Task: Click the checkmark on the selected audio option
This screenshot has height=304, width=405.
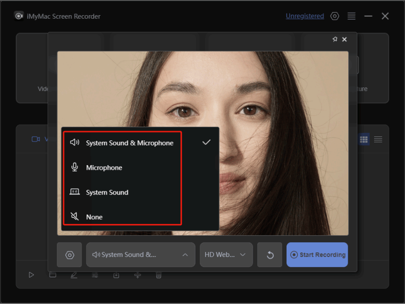Action: click(207, 142)
